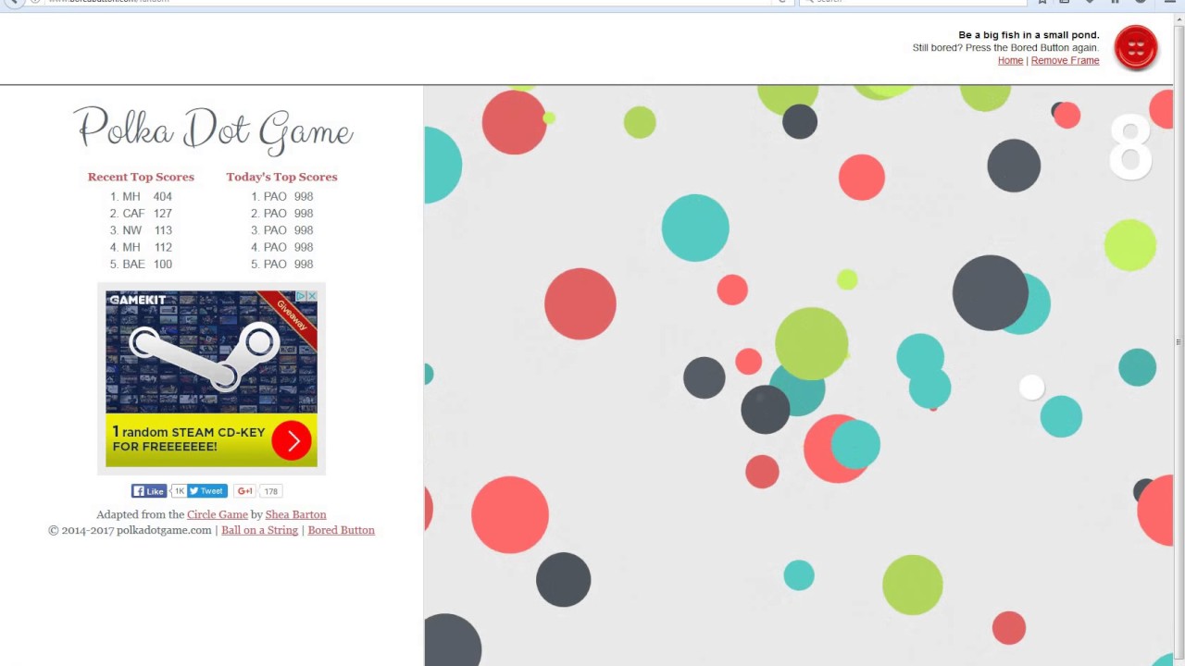Open the Bored Button footer link
The width and height of the screenshot is (1185, 666).
pos(341,530)
